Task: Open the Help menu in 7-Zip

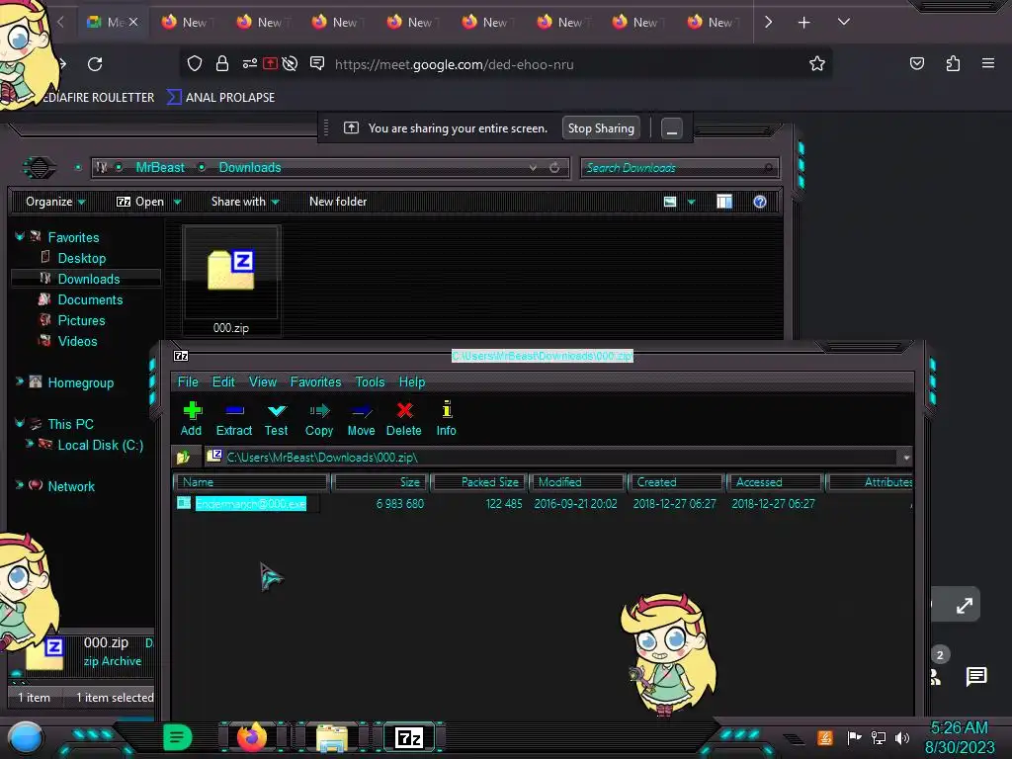Action: (412, 382)
